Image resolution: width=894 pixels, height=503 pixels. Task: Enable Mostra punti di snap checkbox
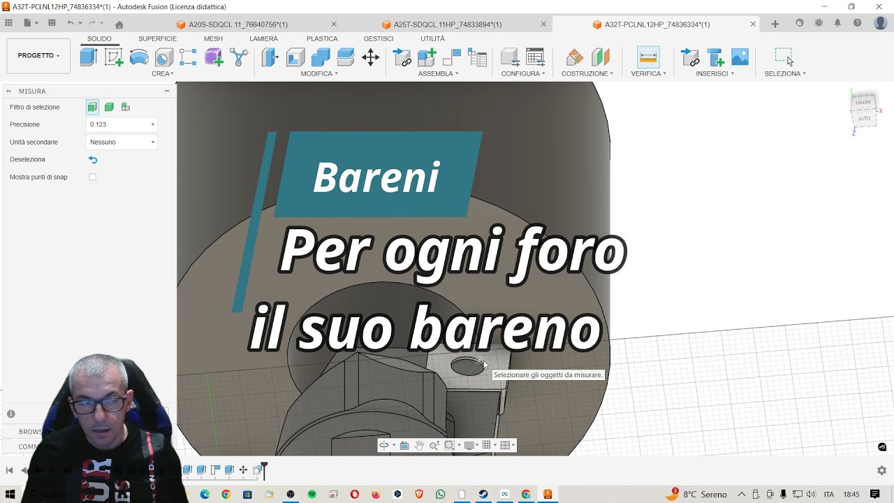[x=92, y=177]
